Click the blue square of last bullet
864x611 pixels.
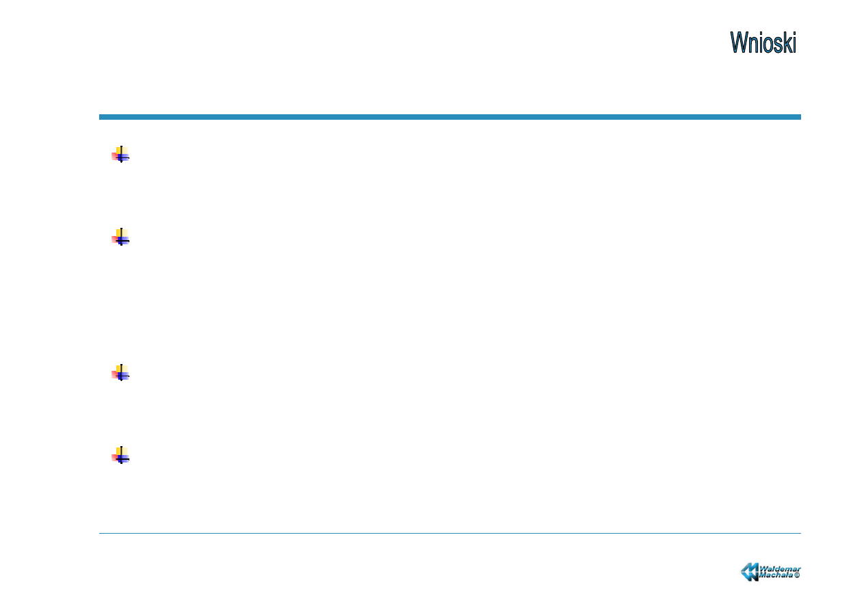[x=124, y=458]
